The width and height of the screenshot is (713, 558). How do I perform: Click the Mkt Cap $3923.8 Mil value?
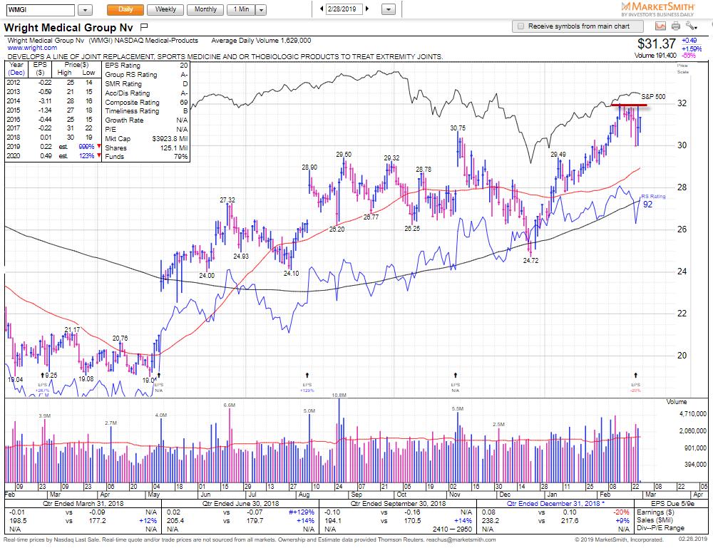[x=170, y=138]
